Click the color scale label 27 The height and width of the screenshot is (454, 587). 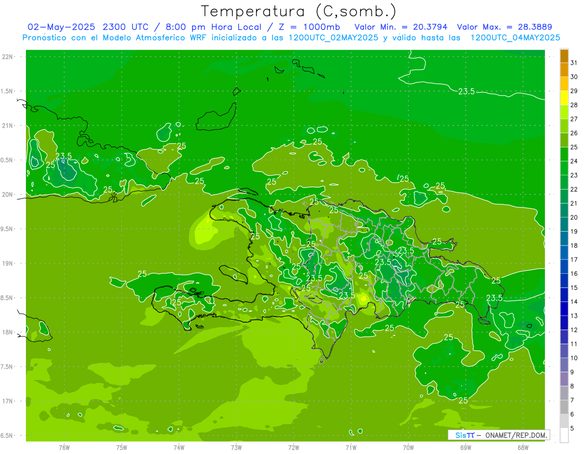[574, 119]
